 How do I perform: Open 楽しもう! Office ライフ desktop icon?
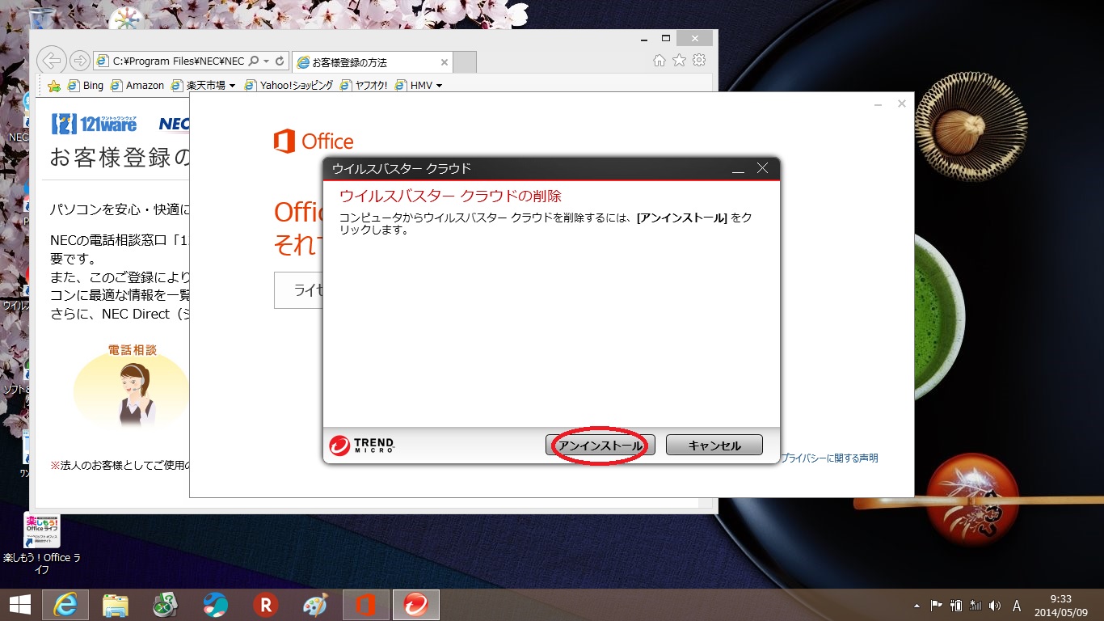click(42, 543)
